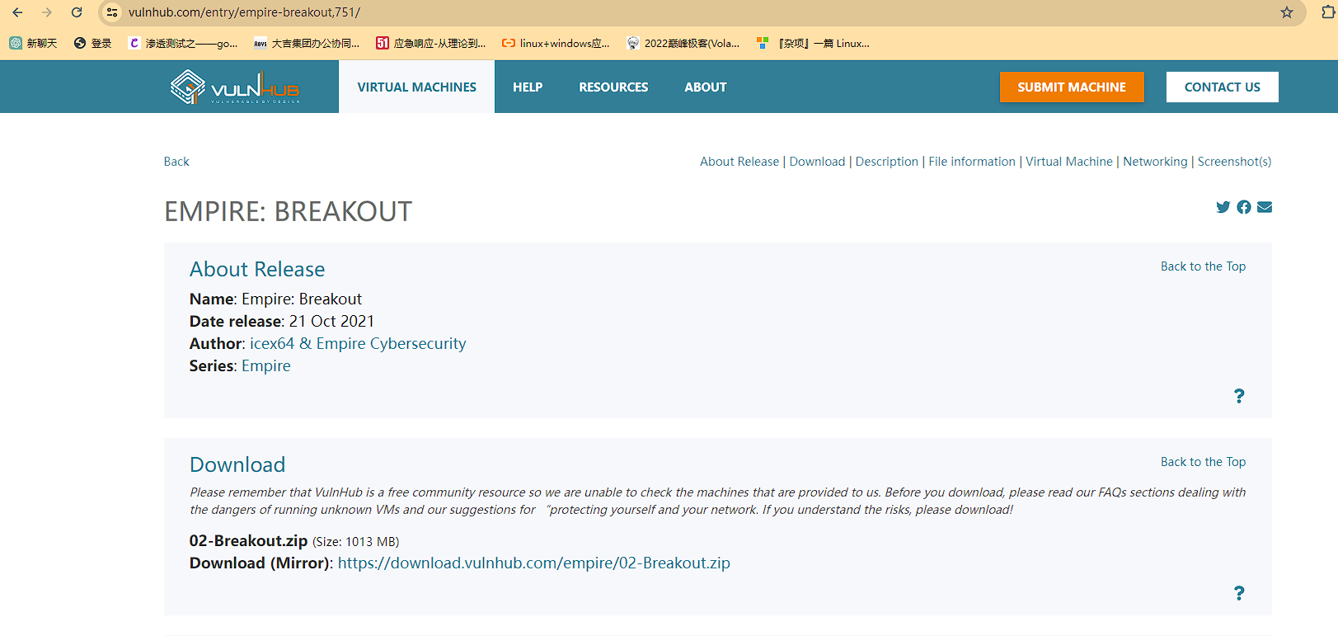Share the entry on Facebook
The width and height of the screenshot is (1338, 636).
coord(1244,207)
